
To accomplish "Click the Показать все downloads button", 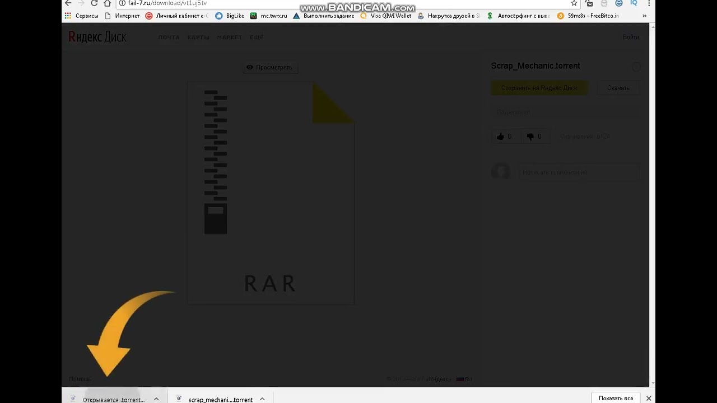I will pyautogui.click(x=616, y=398).
